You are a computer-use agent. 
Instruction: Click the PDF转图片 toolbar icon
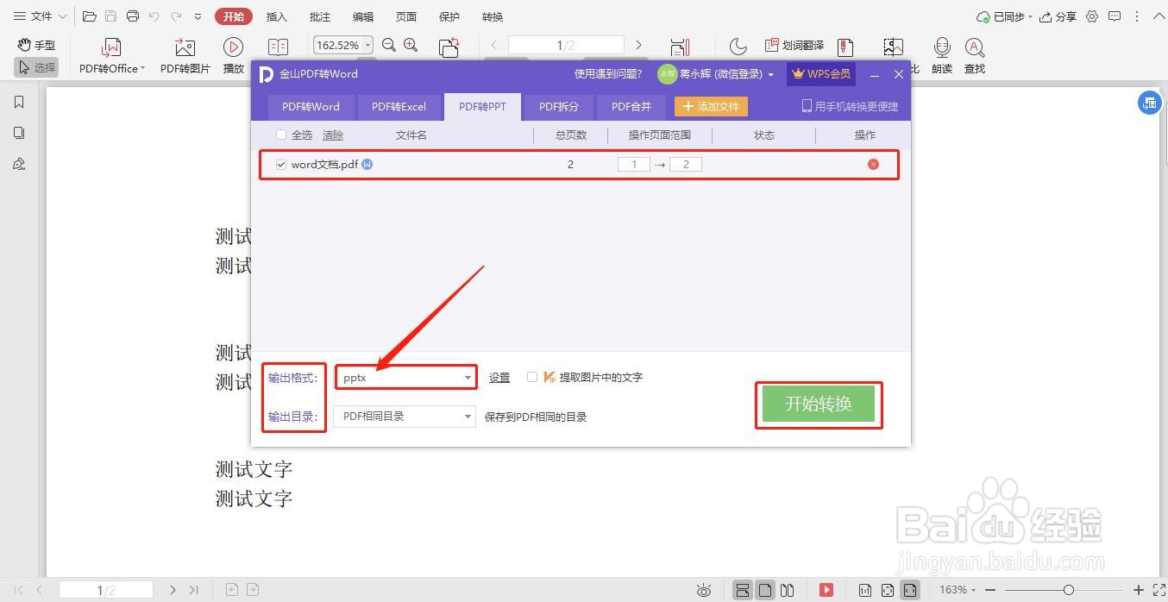point(184,53)
